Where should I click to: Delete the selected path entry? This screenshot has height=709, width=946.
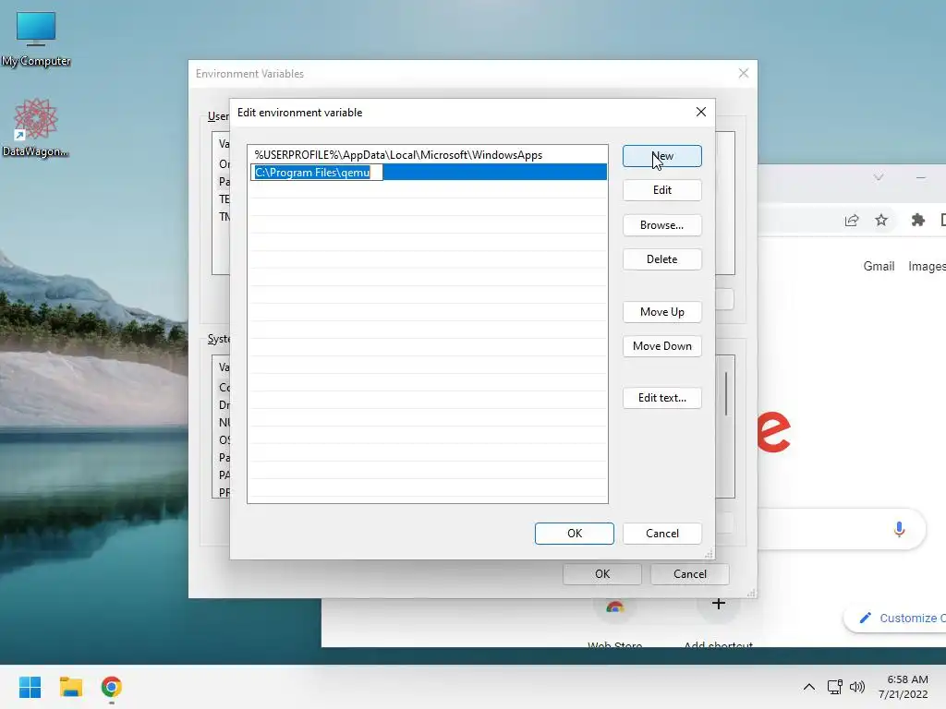pos(661,259)
